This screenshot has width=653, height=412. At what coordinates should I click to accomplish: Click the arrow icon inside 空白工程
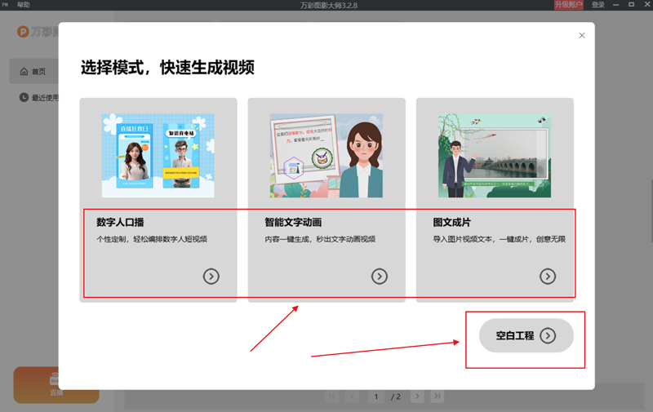548,335
